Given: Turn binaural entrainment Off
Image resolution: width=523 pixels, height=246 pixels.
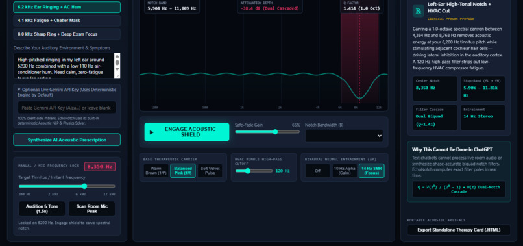Looking at the screenshot, I should click(317, 171).
